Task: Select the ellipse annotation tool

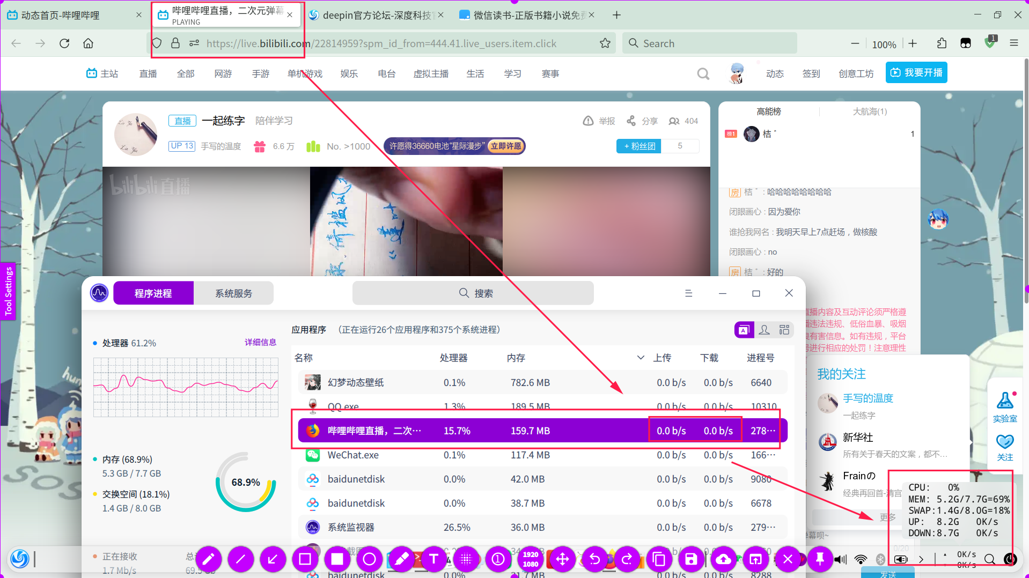Action: [x=369, y=559]
